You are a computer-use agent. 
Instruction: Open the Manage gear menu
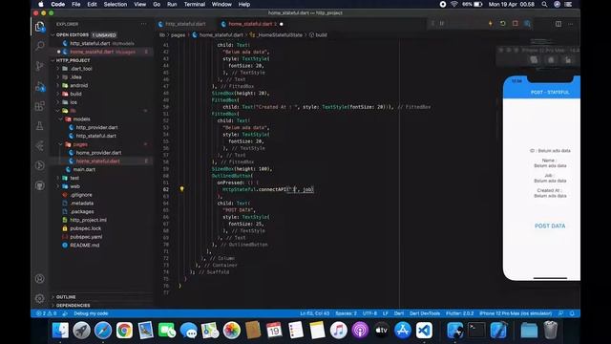[x=40, y=298]
